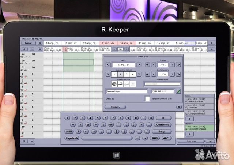The width and height of the screenshot is (234, 165).
Task: Move table list up one step
Action: 32,49
